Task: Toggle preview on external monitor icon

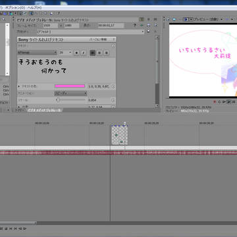Action: point(174,19)
